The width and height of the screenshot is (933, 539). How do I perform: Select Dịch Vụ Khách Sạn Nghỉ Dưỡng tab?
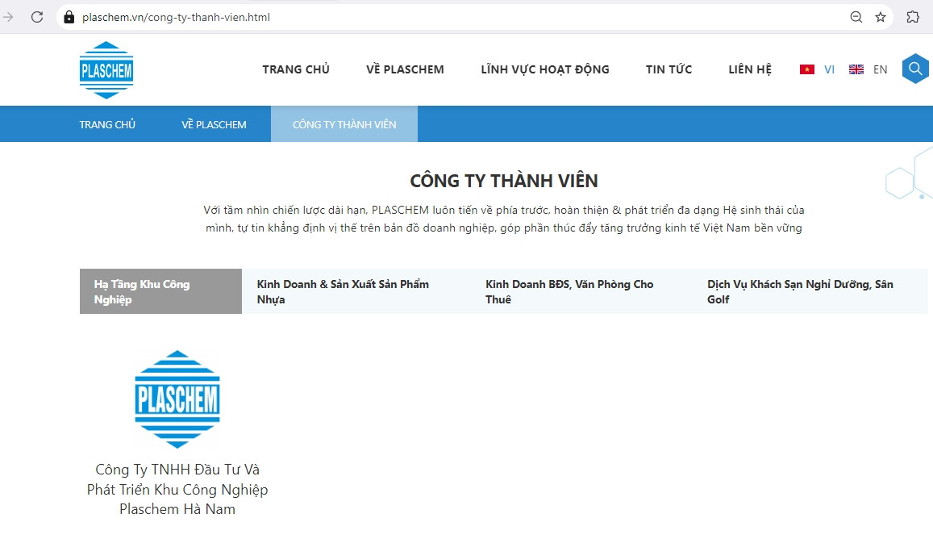click(800, 291)
